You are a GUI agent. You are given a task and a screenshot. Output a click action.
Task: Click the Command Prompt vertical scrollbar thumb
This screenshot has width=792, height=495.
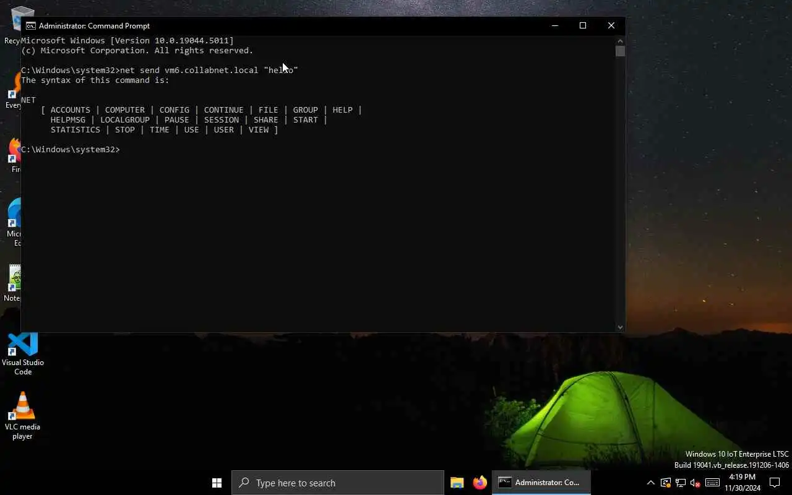point(620,51)
